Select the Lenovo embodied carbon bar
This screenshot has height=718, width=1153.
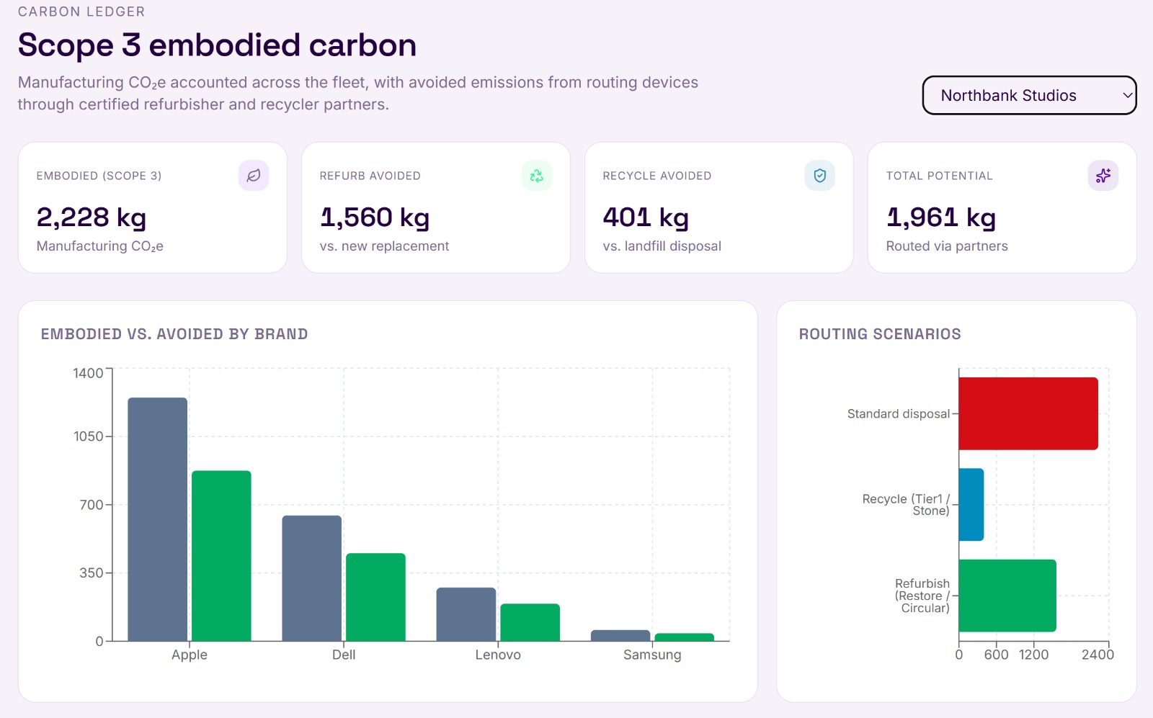point(466,614)
